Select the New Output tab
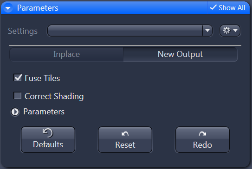Screen dimensions: 252x169 click(180, 54)
